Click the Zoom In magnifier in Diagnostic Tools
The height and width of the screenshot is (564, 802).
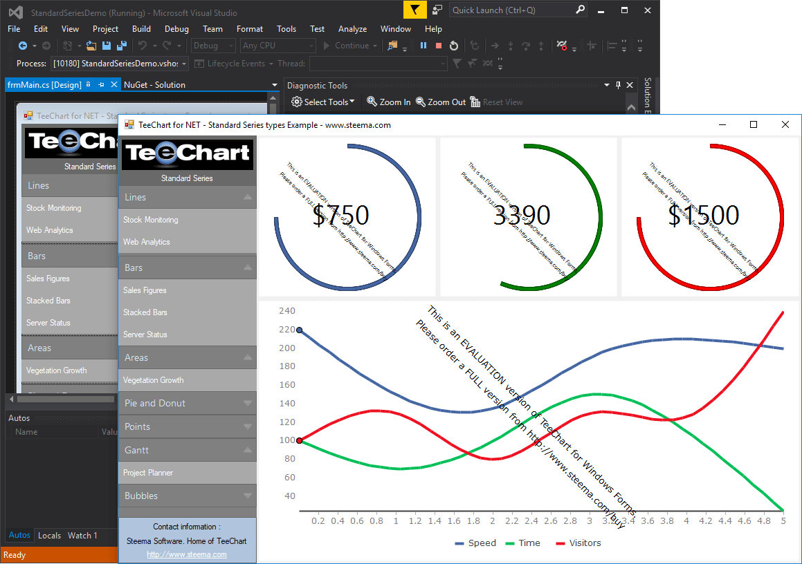click(x=372, y=102)
